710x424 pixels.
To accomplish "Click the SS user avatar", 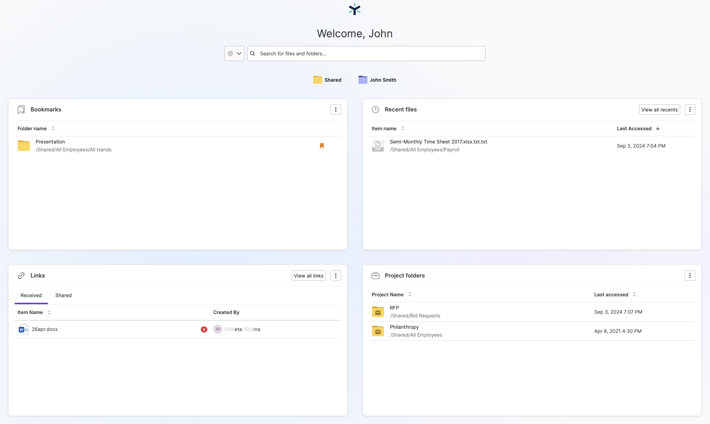I will 218,329.
